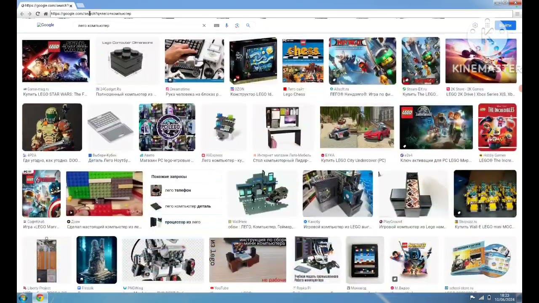Open the LEGO Jurassic World image
Image resolution: width=539 pixels, height=303 pixels.
[436, 127]
